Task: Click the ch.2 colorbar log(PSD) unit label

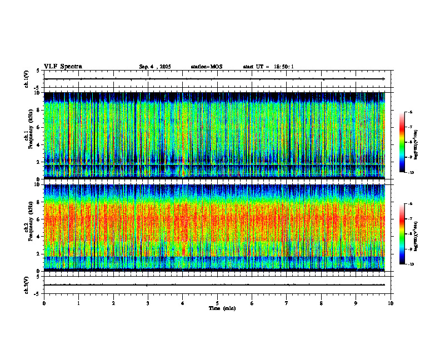Action: tap(416, 236)
